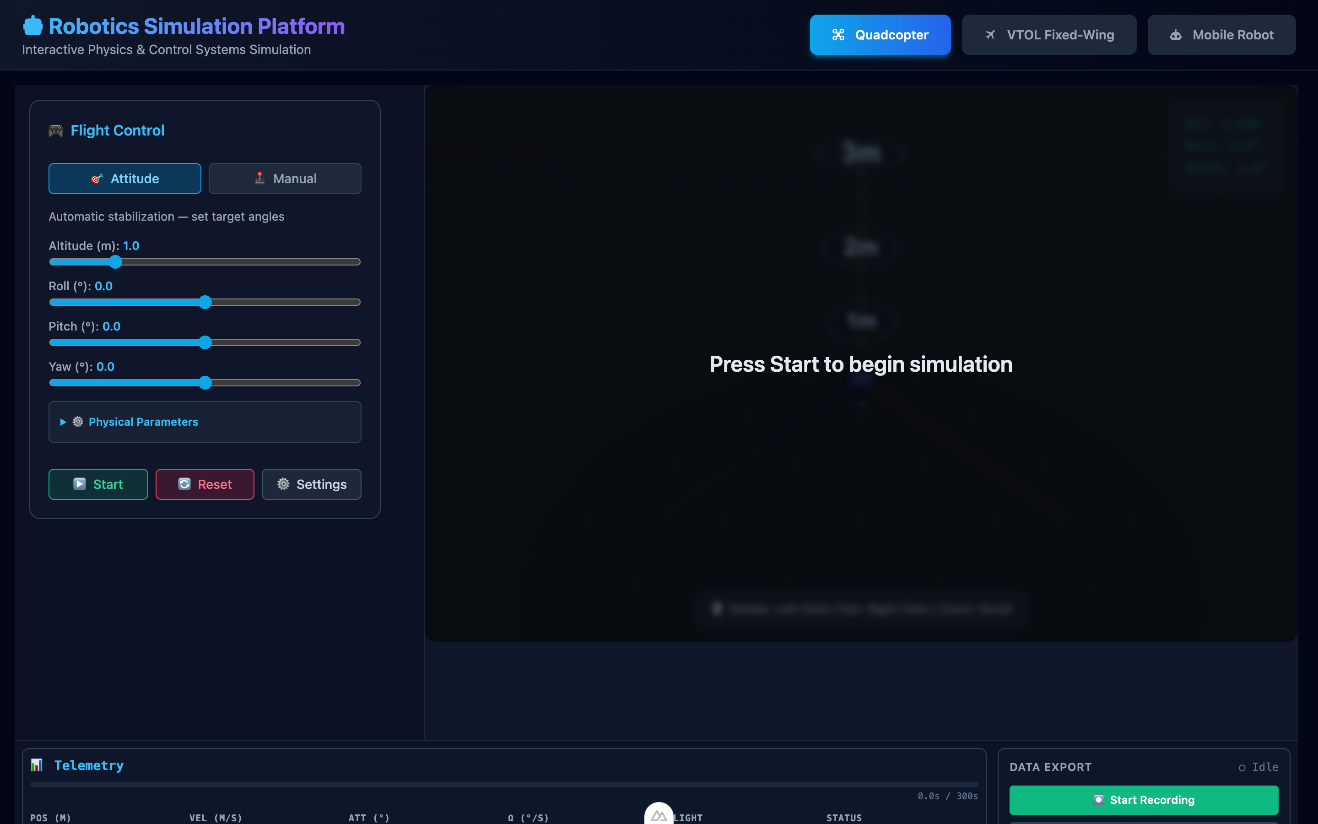Click the robot icon on Mobile Robot

pyautogui.click(x=1176, y=35)
